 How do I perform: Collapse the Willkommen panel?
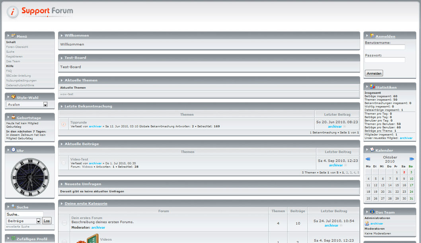62,35
